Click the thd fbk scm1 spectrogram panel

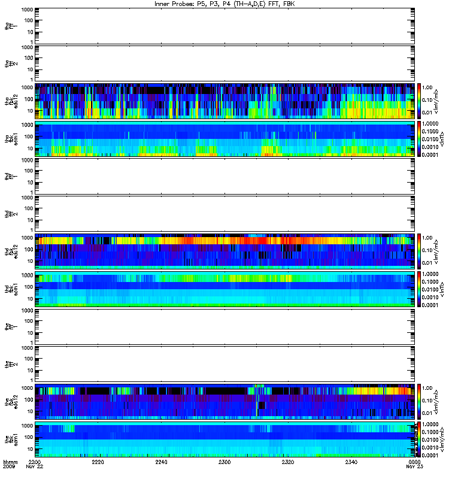point(225,289)
